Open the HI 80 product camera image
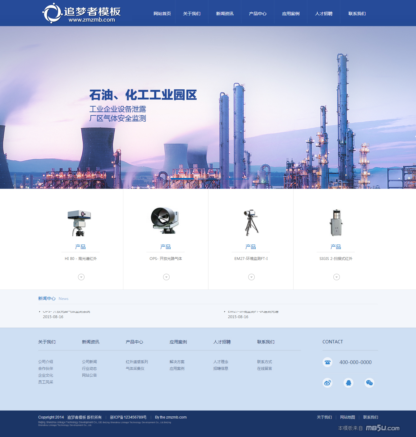 coord(79,223)
